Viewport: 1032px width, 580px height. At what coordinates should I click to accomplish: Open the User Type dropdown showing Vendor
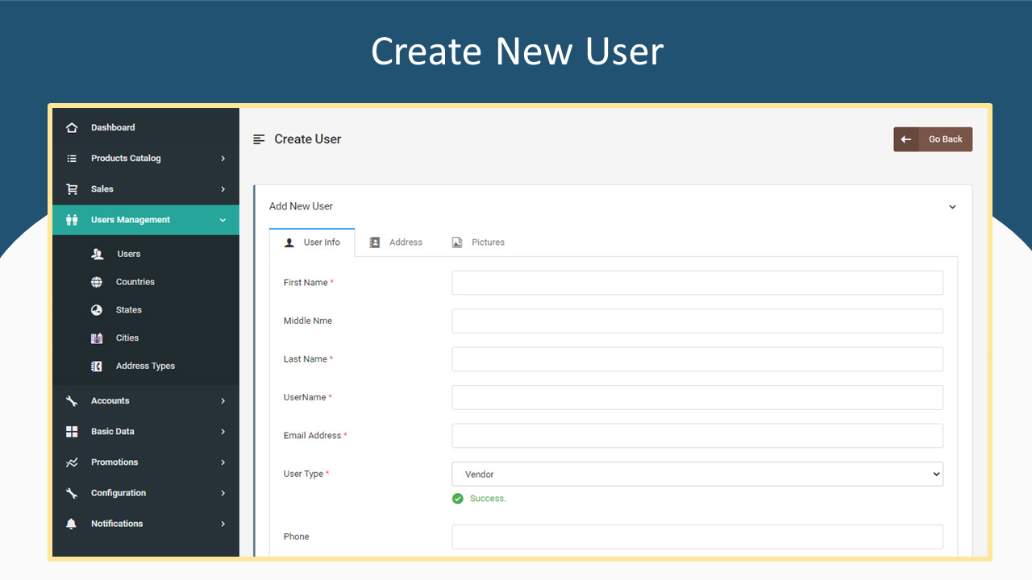click(x=697, y=474)
